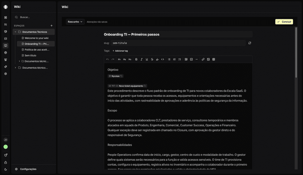Open the Rascunho status dropdown

(x=75, y=22)
